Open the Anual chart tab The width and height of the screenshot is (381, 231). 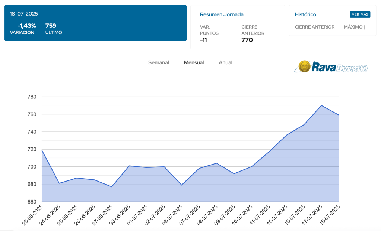pyautogui.click(x=225, y=62)
